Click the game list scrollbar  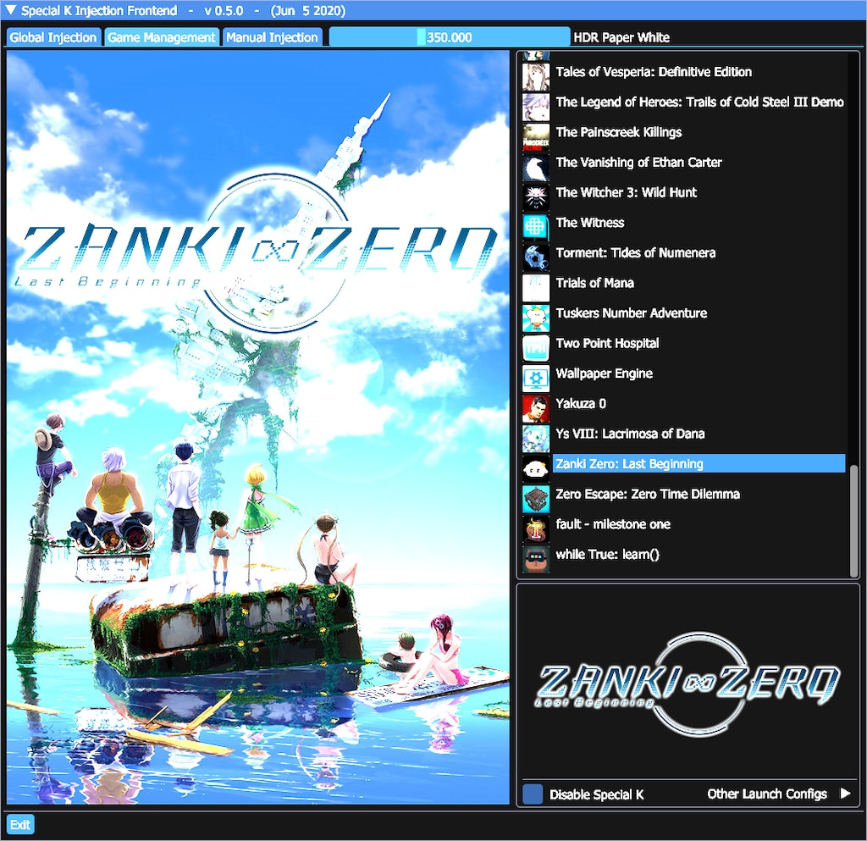853,520
